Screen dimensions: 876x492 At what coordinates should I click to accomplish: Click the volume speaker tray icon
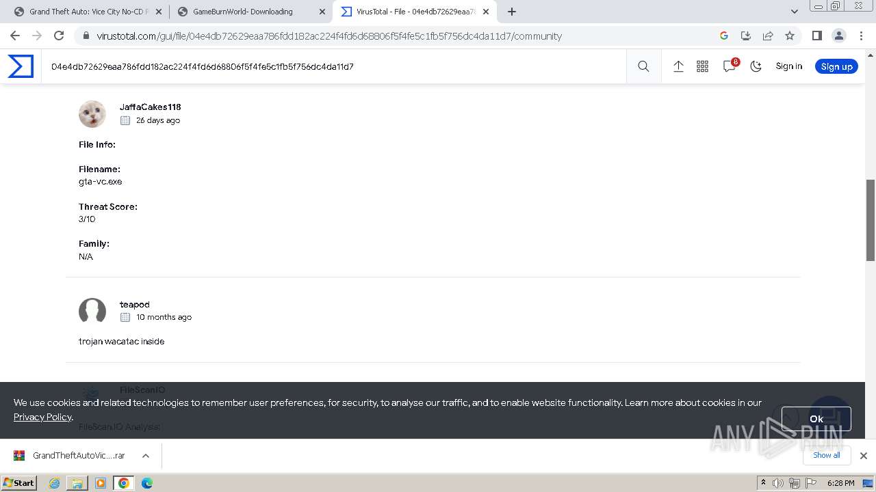(778, 483)
